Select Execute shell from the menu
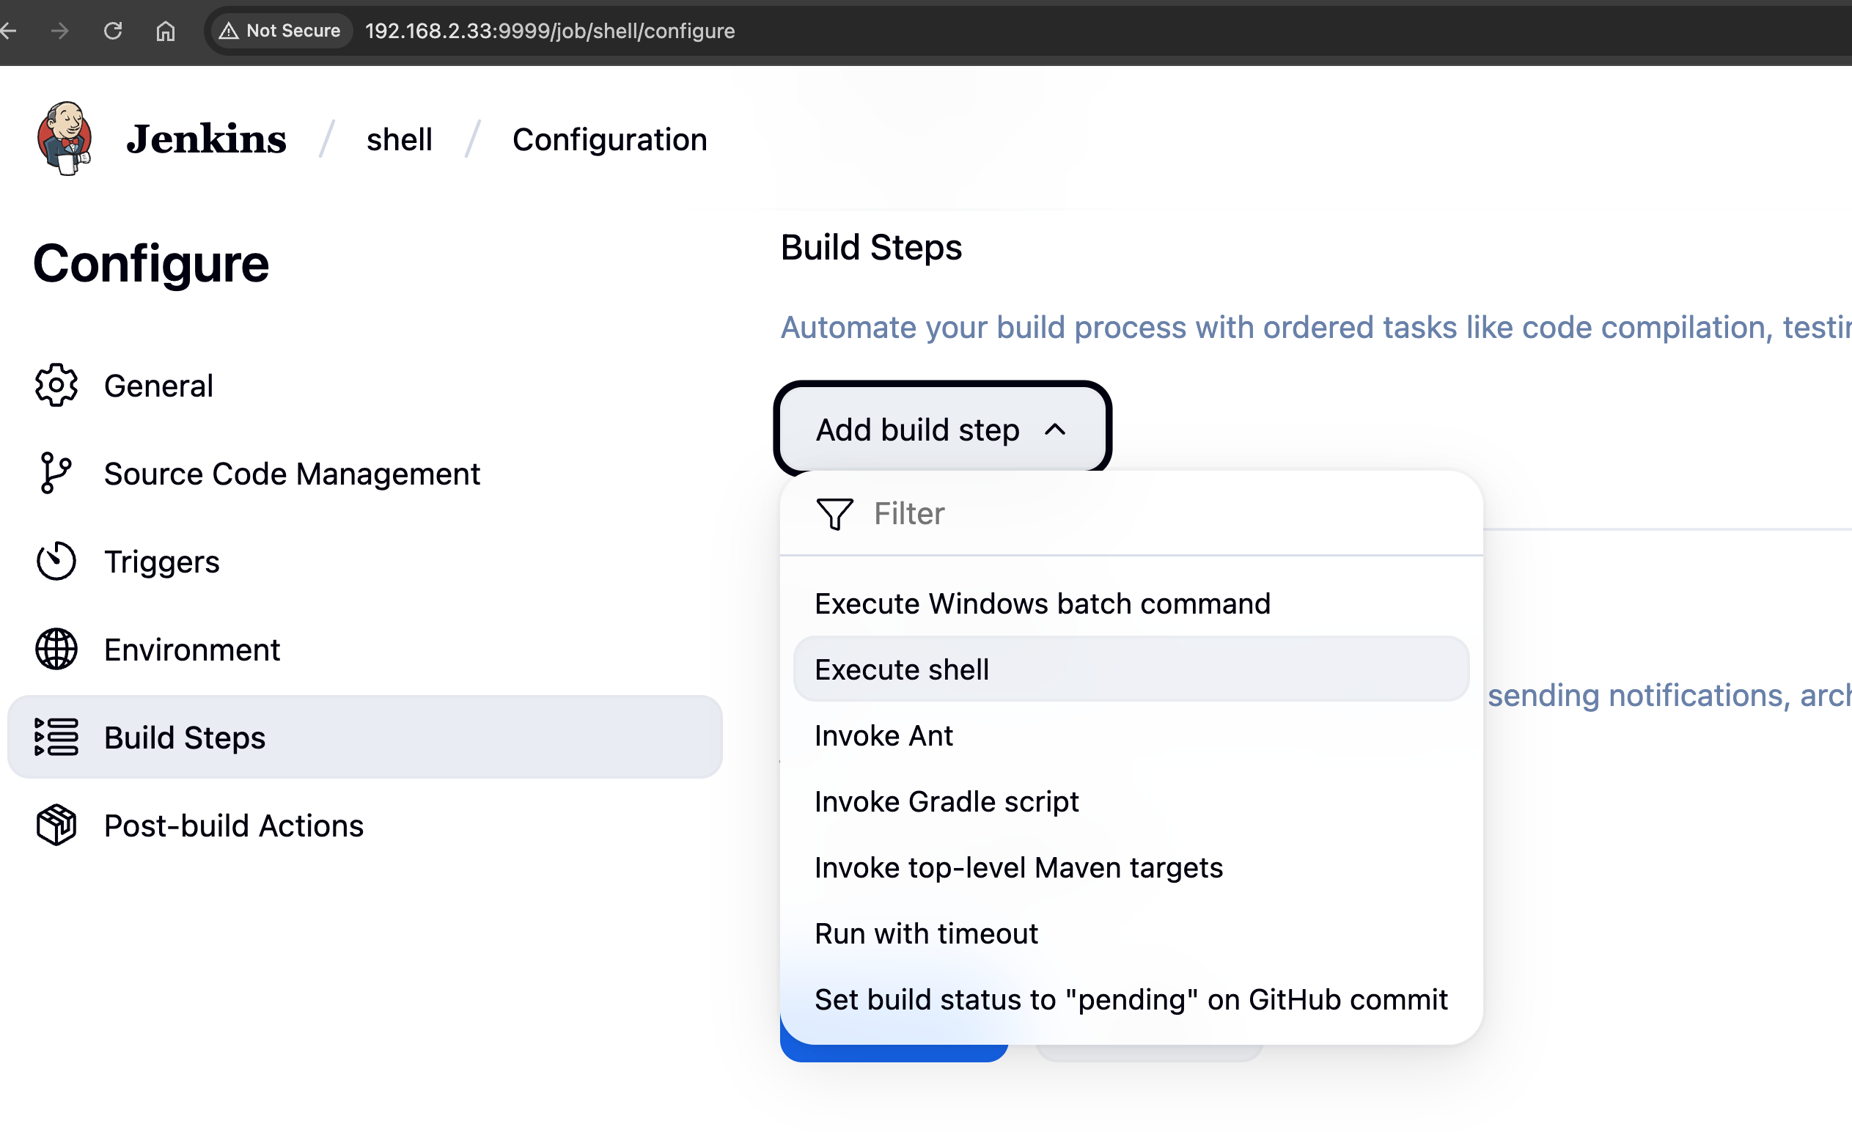This screenshot has width=1852, height=1132. pos(902,669)
